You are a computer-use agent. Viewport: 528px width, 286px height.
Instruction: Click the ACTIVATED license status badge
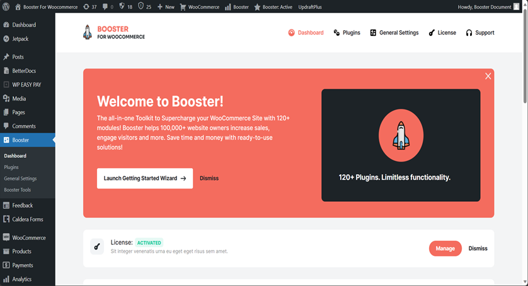[x=149, y=243]
